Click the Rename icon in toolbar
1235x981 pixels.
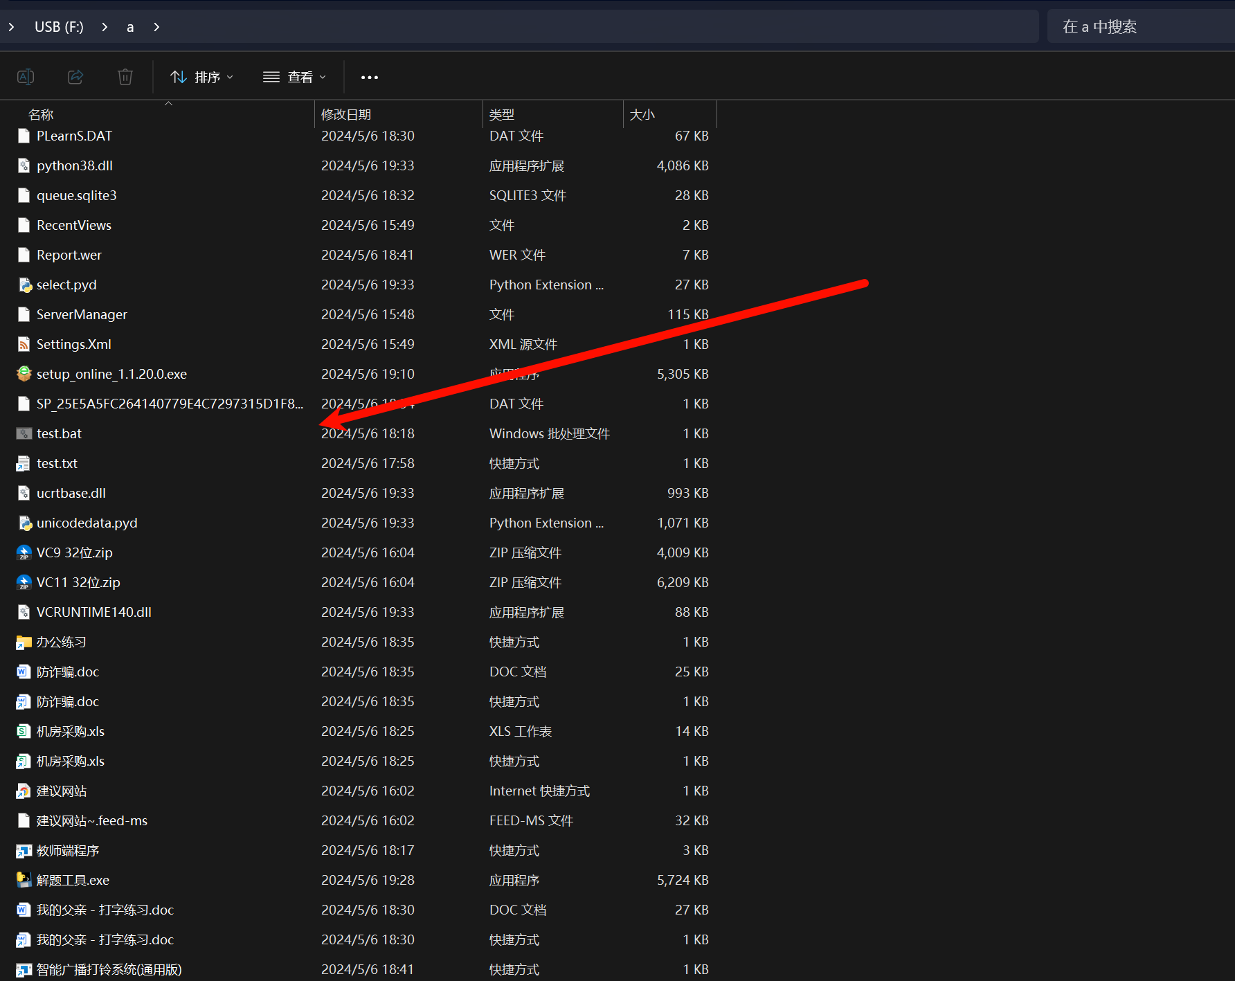point(26,77)
